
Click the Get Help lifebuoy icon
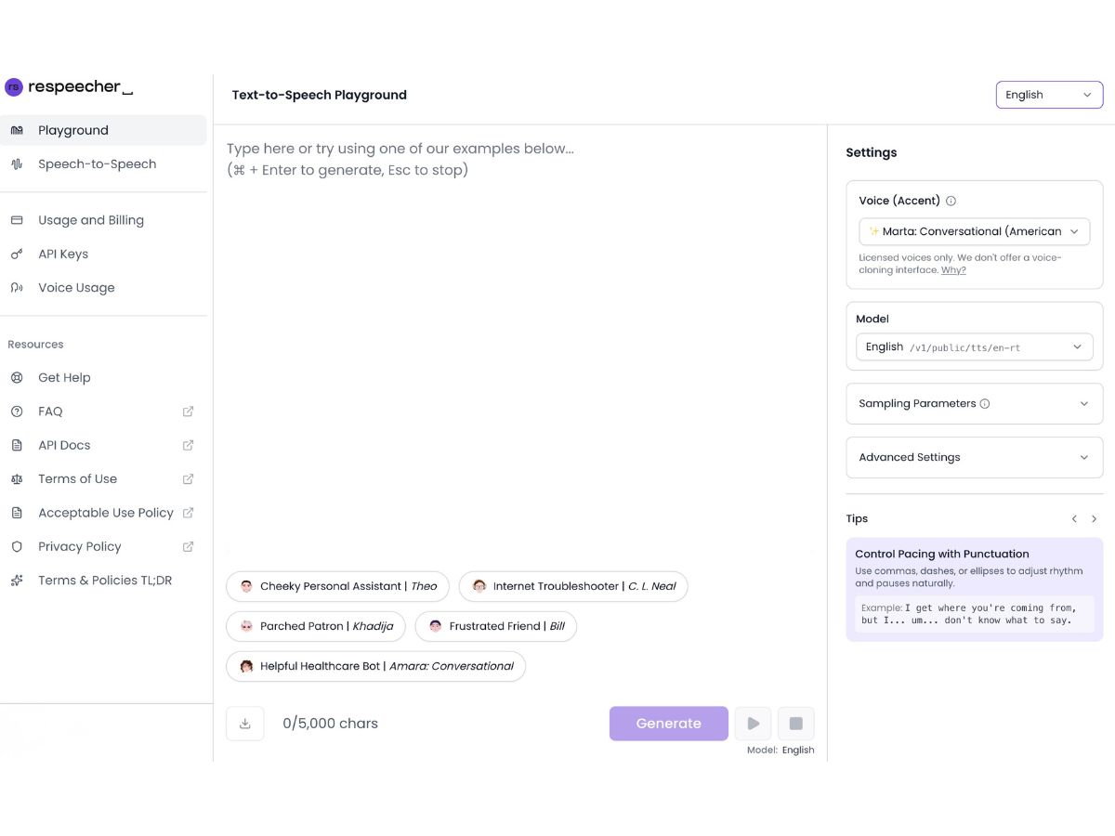(x=17, y=378)
